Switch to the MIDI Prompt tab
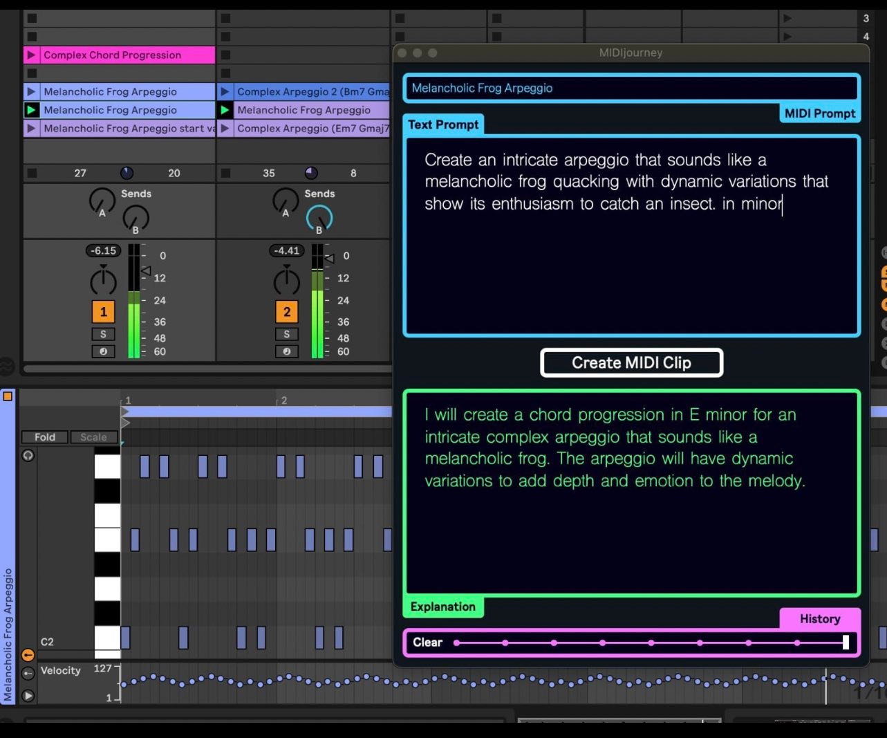The image size is (887, 738). tap(819, 113)
